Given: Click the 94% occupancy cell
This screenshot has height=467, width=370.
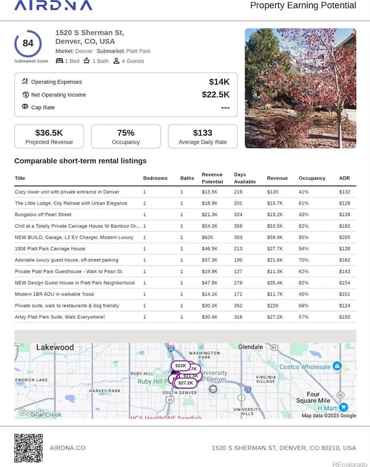Looking at the screenshot, I should click(x=304, y=249).
